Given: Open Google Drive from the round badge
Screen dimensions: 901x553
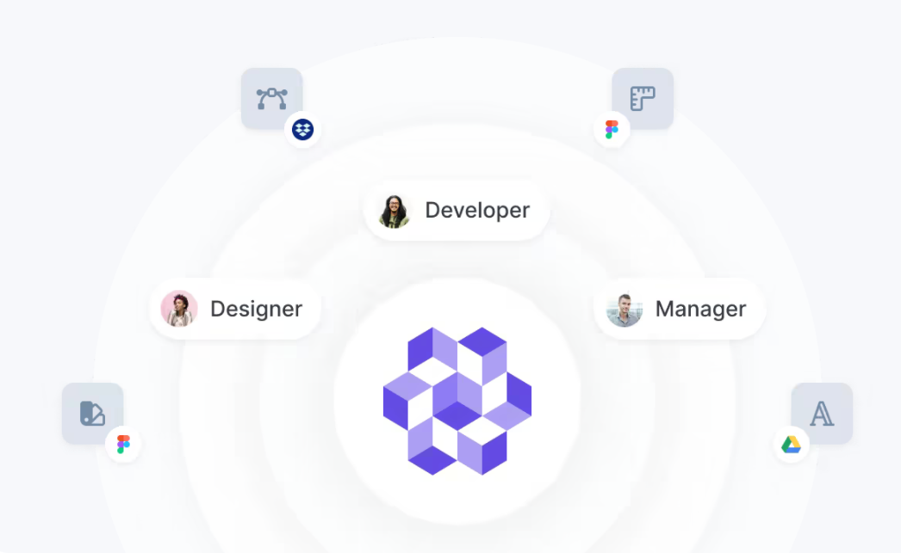Looking at the screenshot, I should [791, 445].
